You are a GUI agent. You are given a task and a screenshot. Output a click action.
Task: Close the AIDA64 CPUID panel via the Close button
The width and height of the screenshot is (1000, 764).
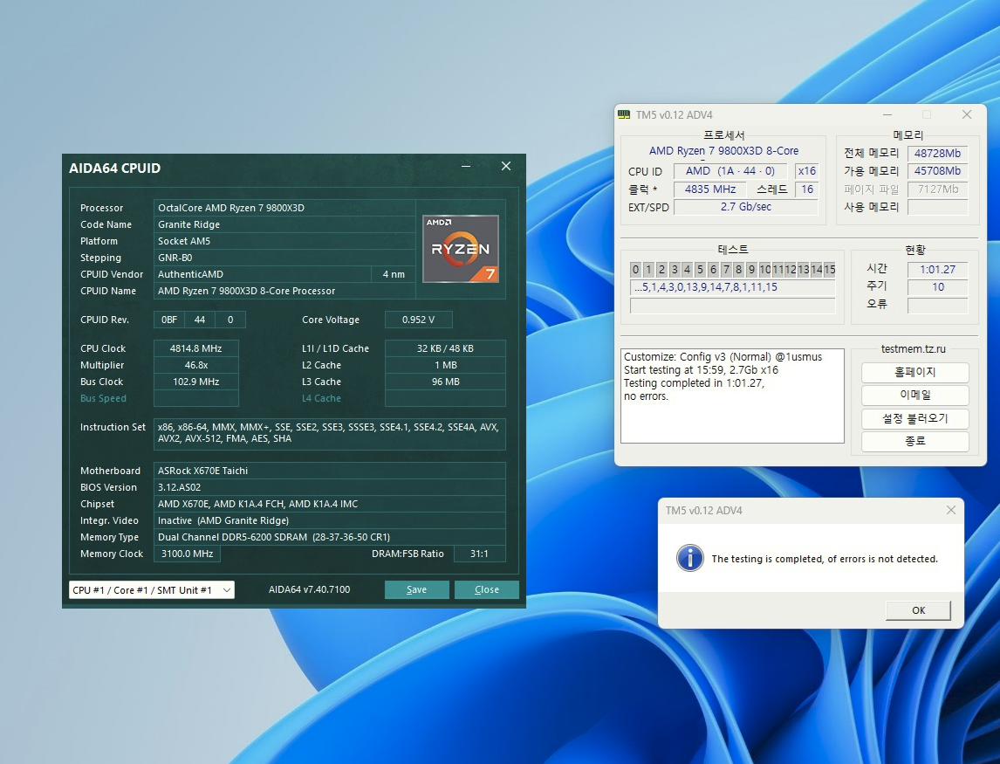pos(487,589)
